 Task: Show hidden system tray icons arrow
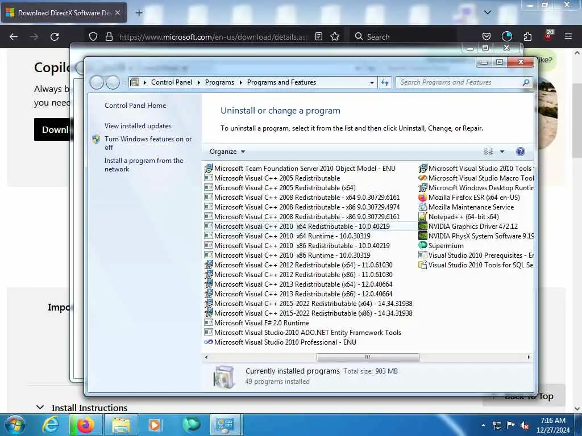coord(483,426)
